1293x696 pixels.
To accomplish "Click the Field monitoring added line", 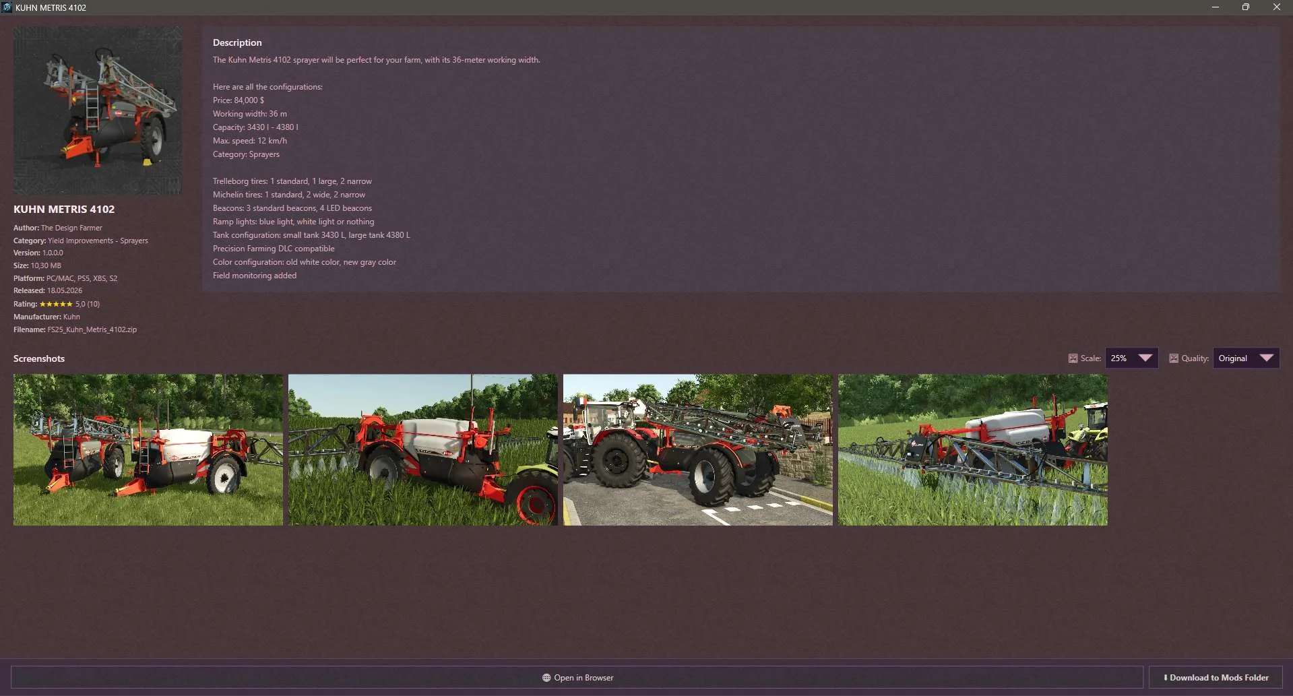I will point(255,276).
